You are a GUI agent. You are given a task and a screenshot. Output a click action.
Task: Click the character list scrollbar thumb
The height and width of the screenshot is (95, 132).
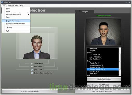tap(120, 61)
